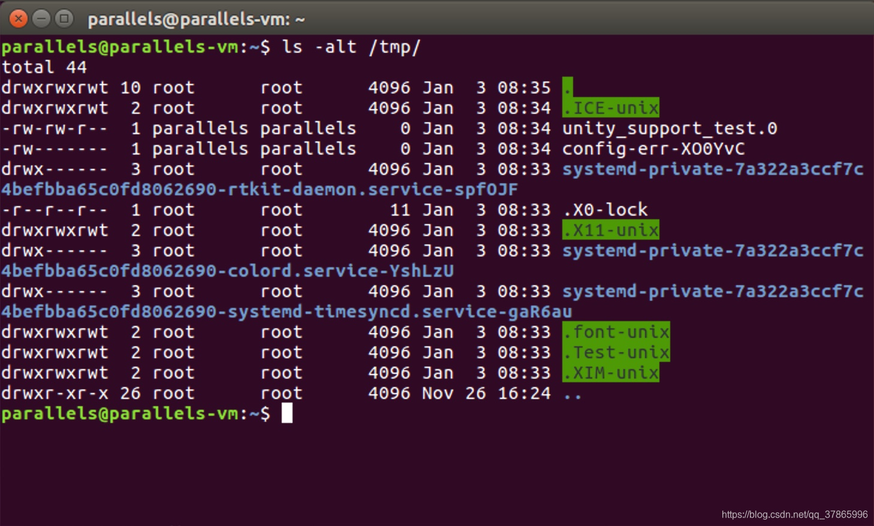Screen dimensions: 874x526
Task: Click the typed command ls -alt /tmp/
Action: coord(351,47)
